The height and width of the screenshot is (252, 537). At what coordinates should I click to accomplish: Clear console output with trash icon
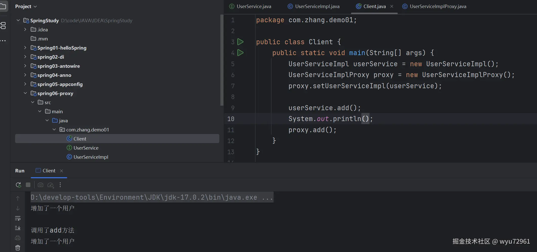pyautogui.click(x=18, y=248)
